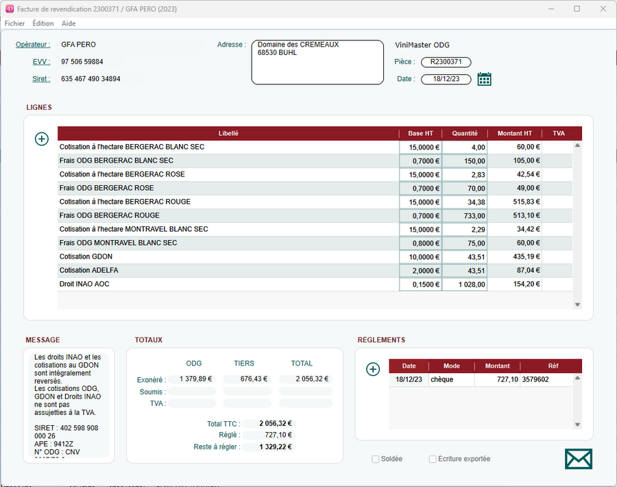Image resolution: width=617 pixels, height=487 pixels.
Task: Click the EVV link label
Action: (41, 62)
